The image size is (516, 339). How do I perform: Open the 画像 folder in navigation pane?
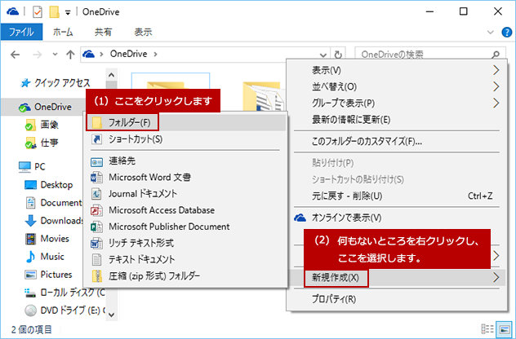pyautogui.click(x=42, y=125)
